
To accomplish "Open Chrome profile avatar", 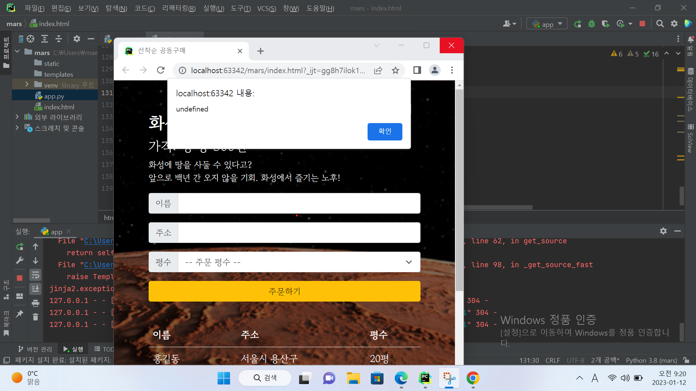I will tap(435, 70).
